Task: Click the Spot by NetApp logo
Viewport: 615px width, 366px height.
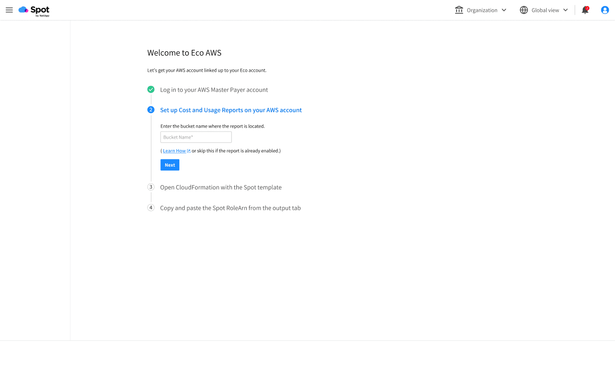Action: (34, 10)
